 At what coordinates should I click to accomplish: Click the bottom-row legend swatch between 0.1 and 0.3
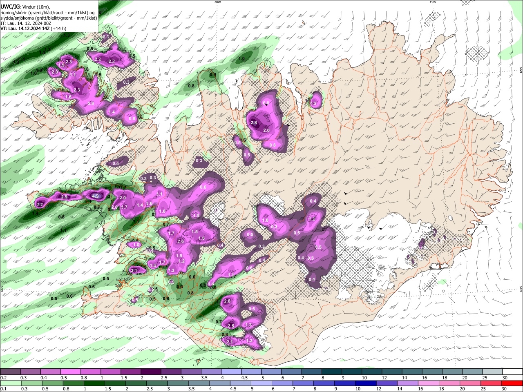[10, 383]
